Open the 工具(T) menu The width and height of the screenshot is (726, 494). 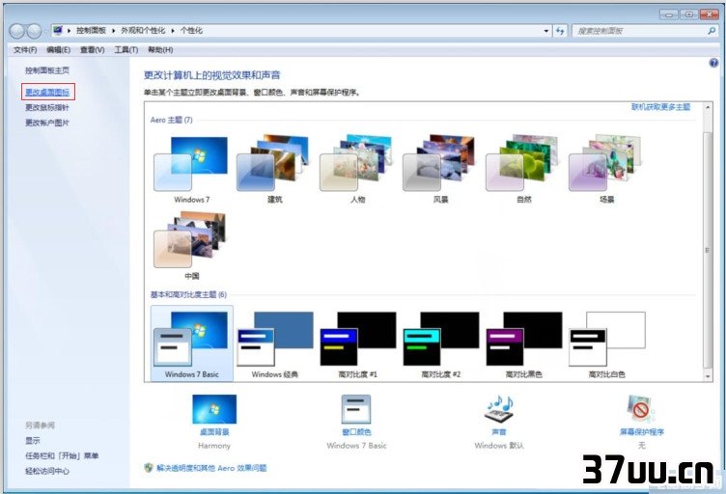(x=126, y=50)
